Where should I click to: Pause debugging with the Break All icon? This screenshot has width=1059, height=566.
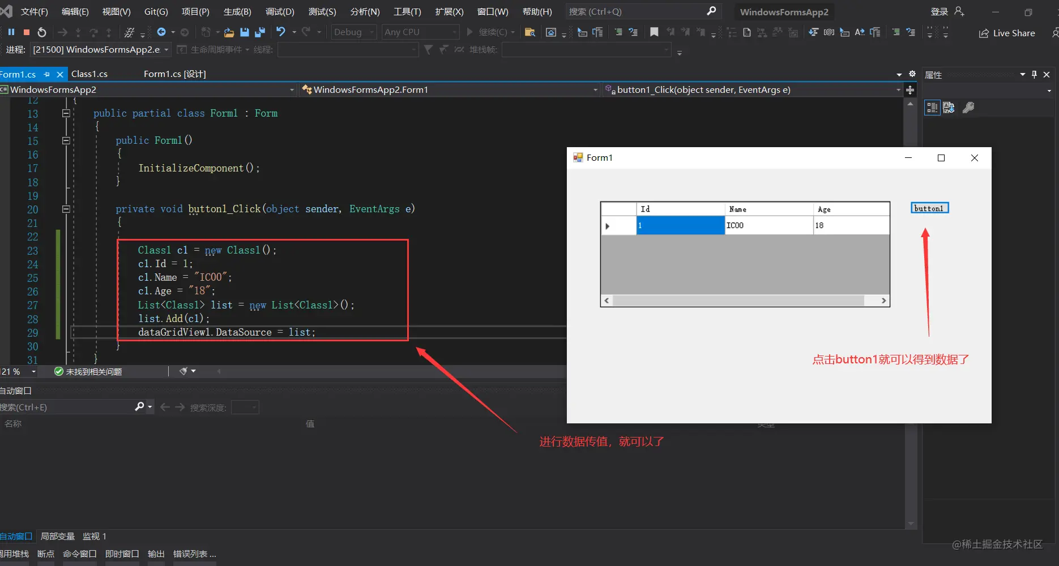click(x=11, y=32)
